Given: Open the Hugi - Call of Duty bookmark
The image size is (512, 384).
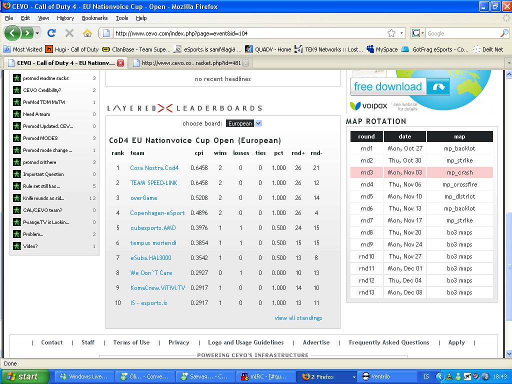Looking at the screenshot, I should [x=72, y=49].
